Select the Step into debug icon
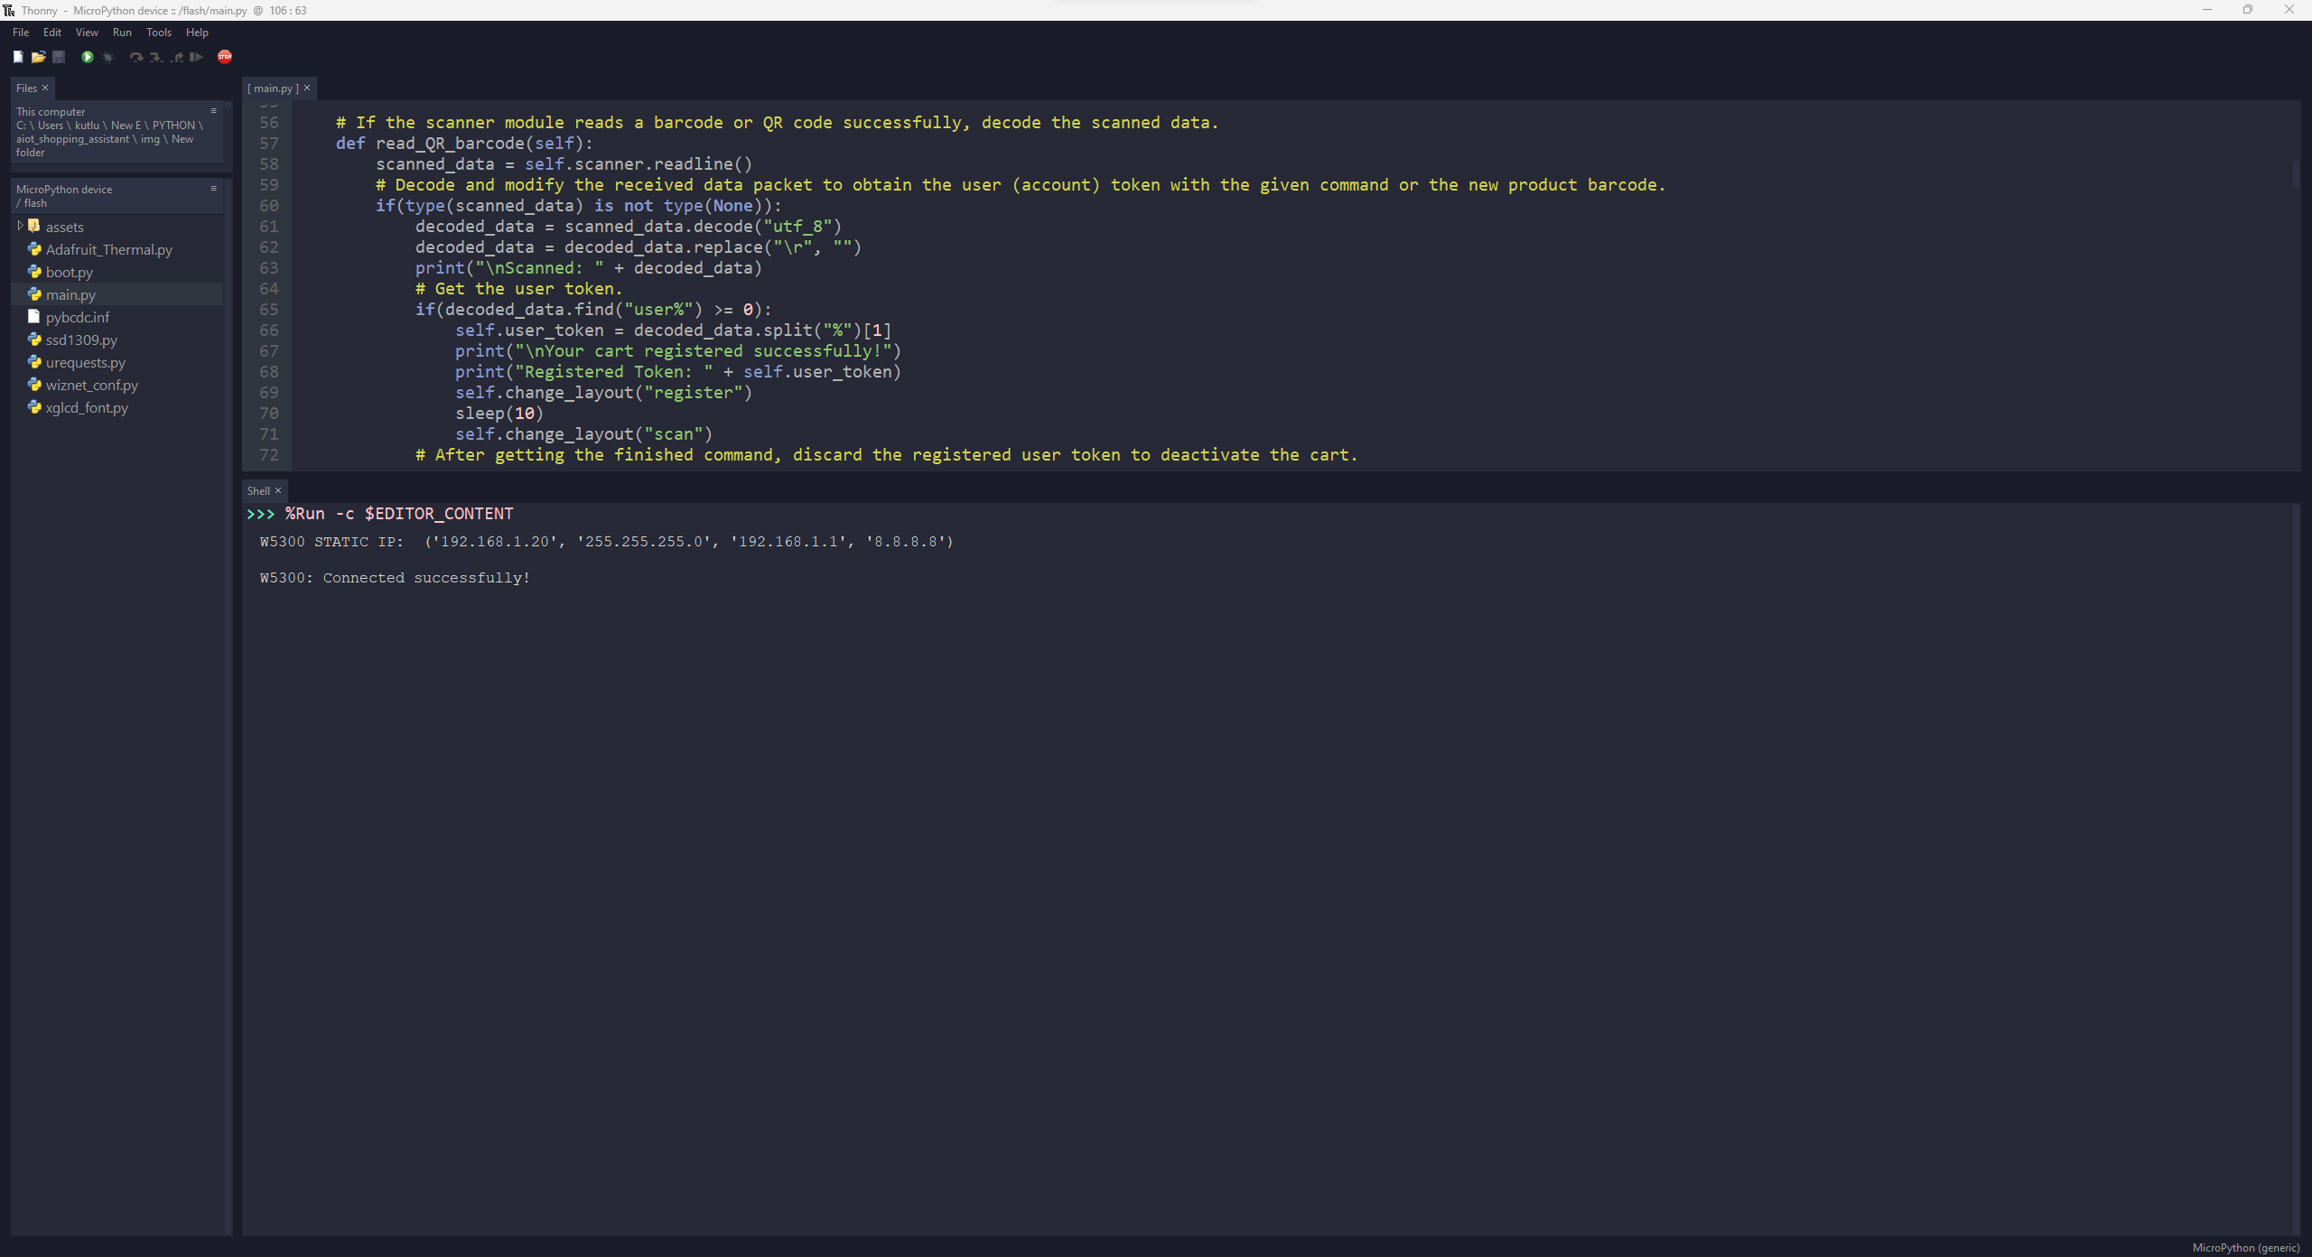The width and height of the screenshot is (2312, 1257). (x=155, y=56)
